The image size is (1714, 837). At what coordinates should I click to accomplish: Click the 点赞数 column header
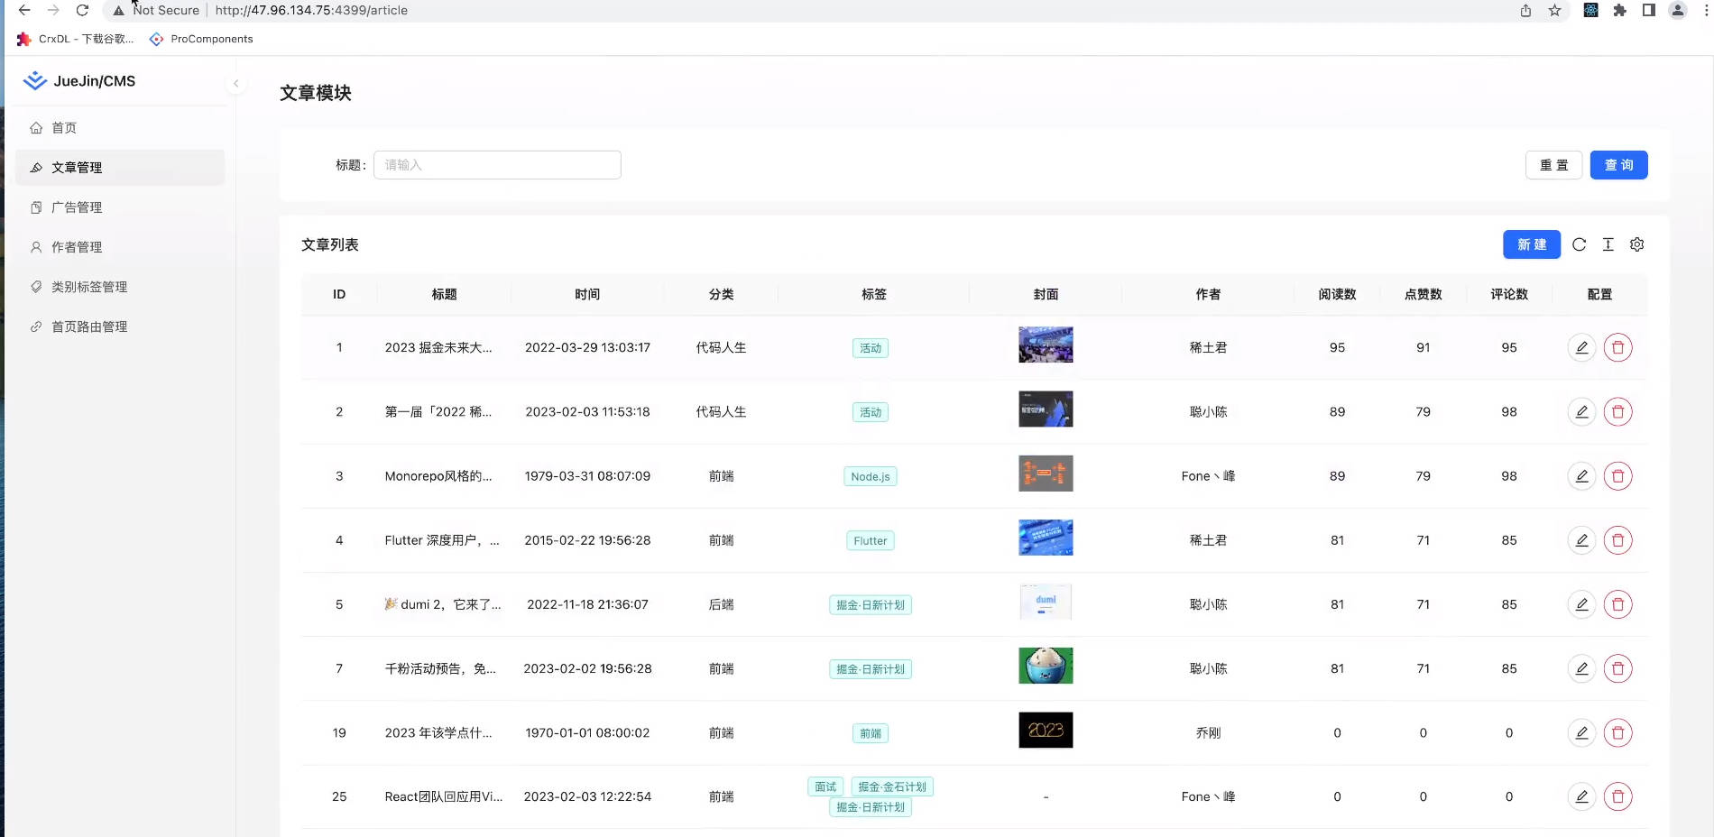(x=1423, y=294)
